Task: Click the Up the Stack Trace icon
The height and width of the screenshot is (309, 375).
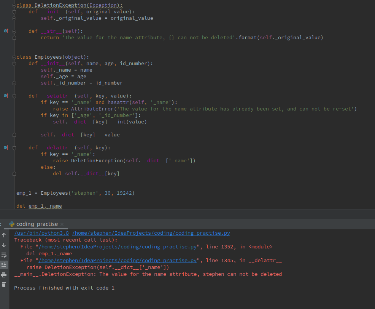Action: 4,235
